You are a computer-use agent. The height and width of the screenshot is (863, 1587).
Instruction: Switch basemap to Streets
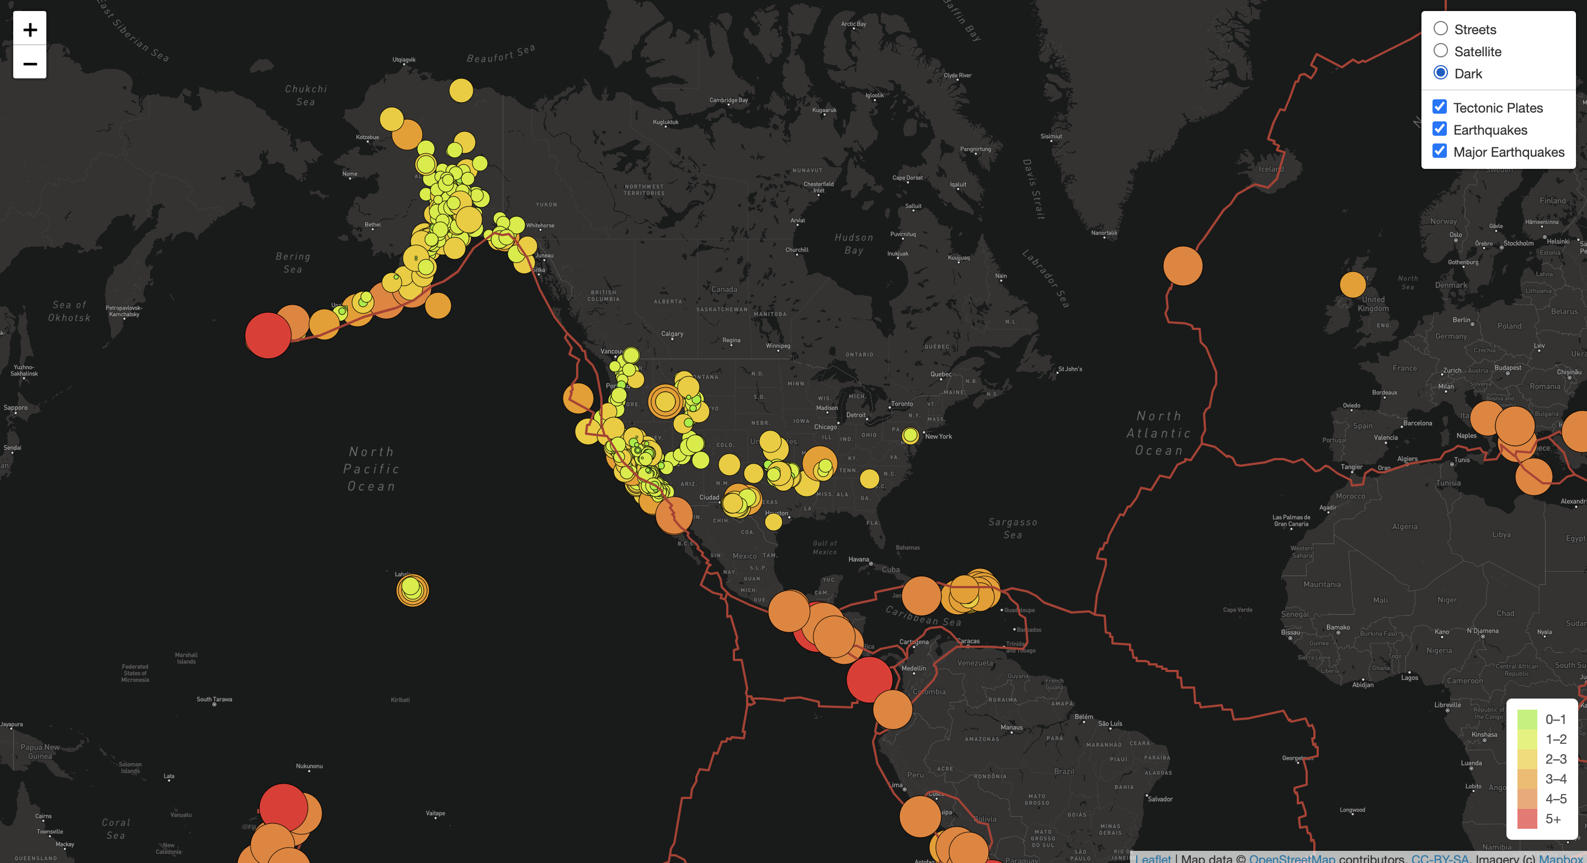click(1441, 28)
